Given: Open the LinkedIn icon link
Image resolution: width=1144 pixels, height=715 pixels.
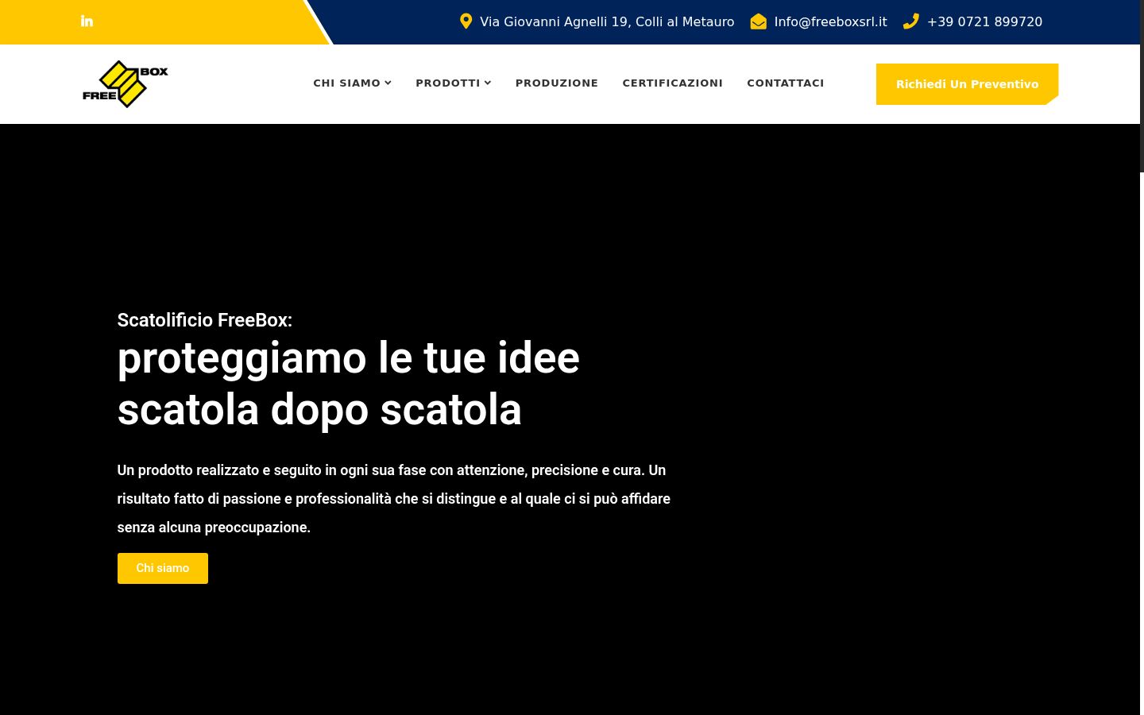Looking at the screenshot, I should [x=87, y=21].
